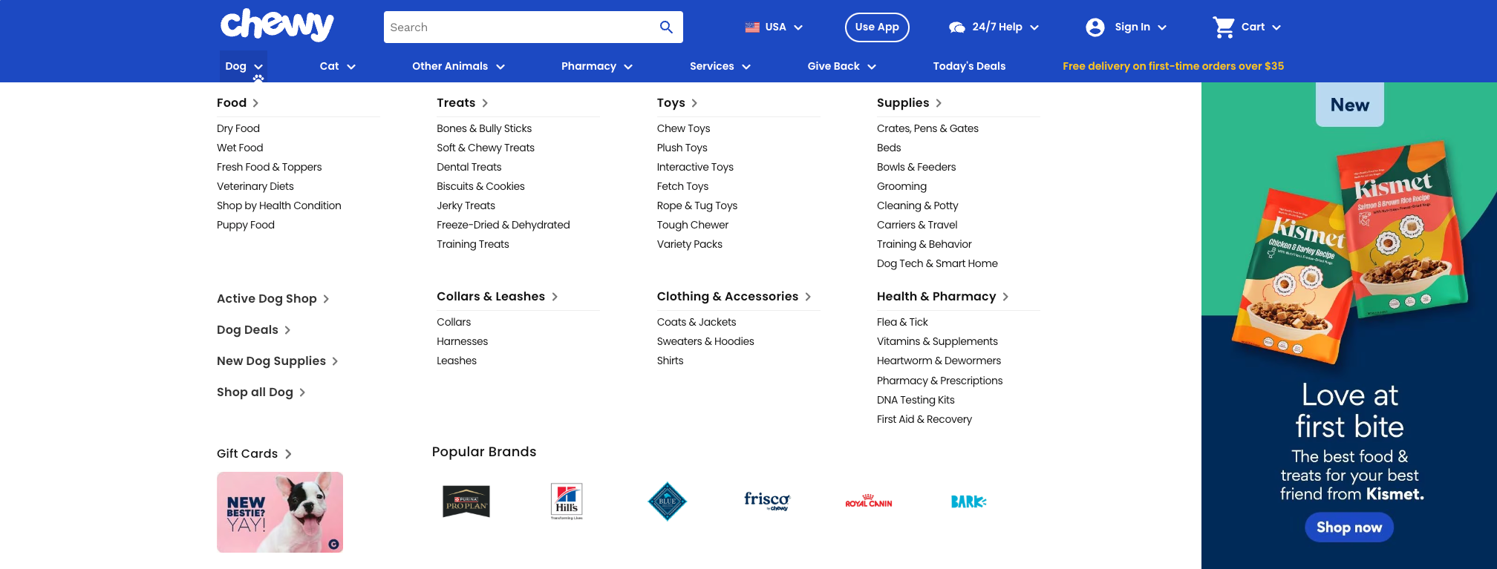1497x569 pixels.
Task: Choose the Blue Buffalo brand logo
Action: coord(667,501)
